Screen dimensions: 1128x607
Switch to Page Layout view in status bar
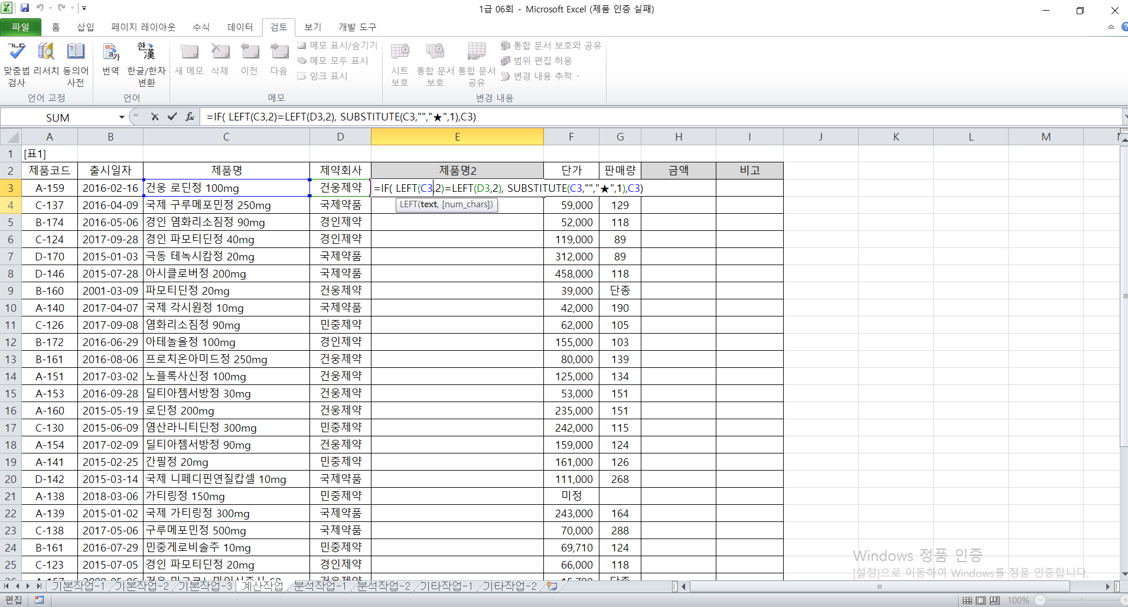[981, 601]
